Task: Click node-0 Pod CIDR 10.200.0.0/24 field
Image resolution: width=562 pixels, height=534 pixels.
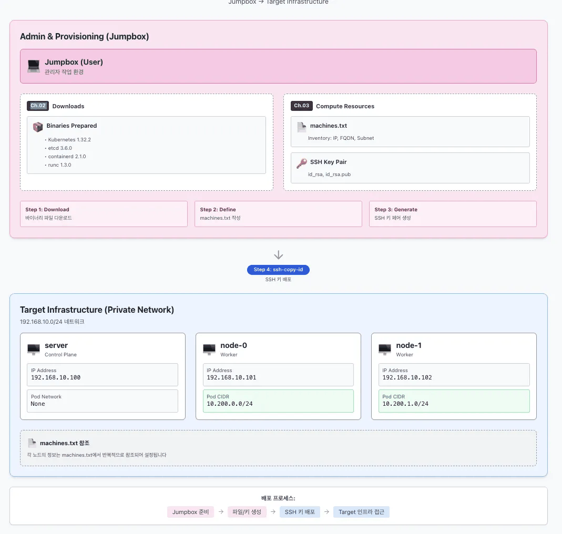Action: coord(278,401)
